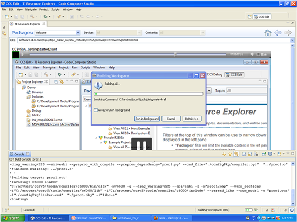The height and width of the screenshot is (222, 297).
Task: Open workspace_v5_7 folder from taskbar
Action: (130, 218)
